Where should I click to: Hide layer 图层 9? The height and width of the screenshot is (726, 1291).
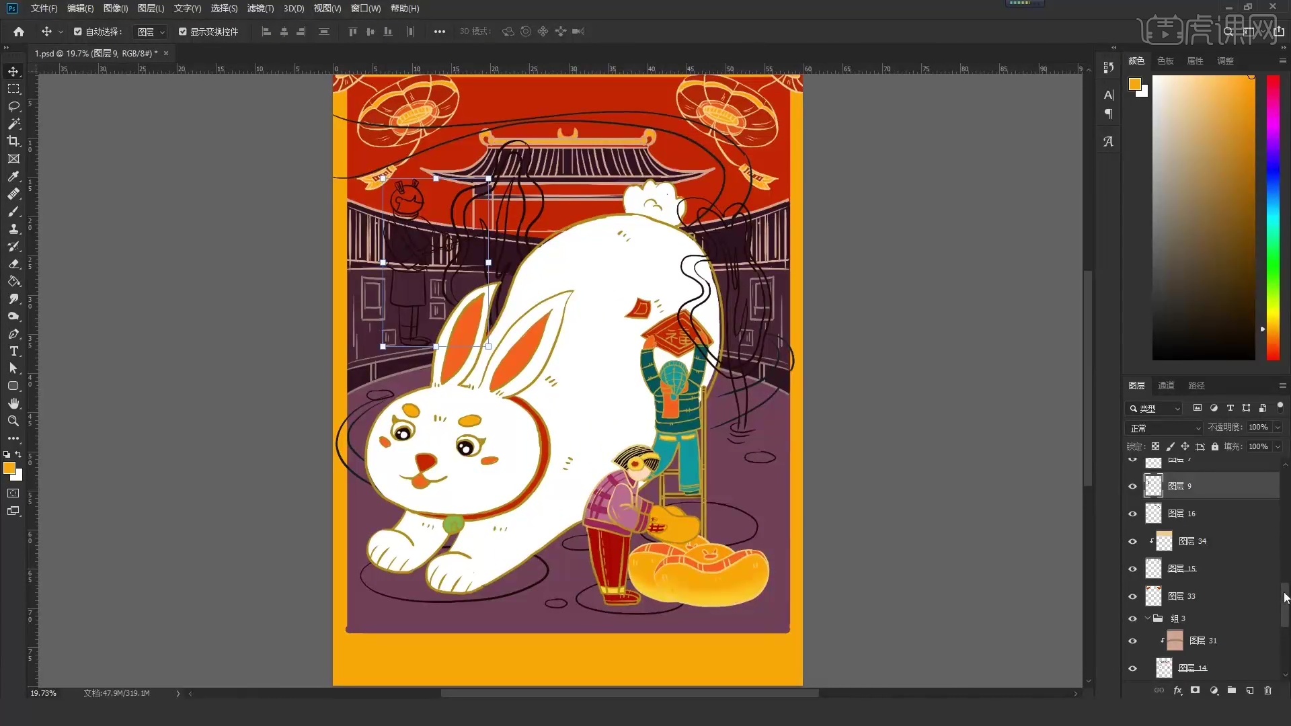pyautogui.click(x=1132, y=486)
